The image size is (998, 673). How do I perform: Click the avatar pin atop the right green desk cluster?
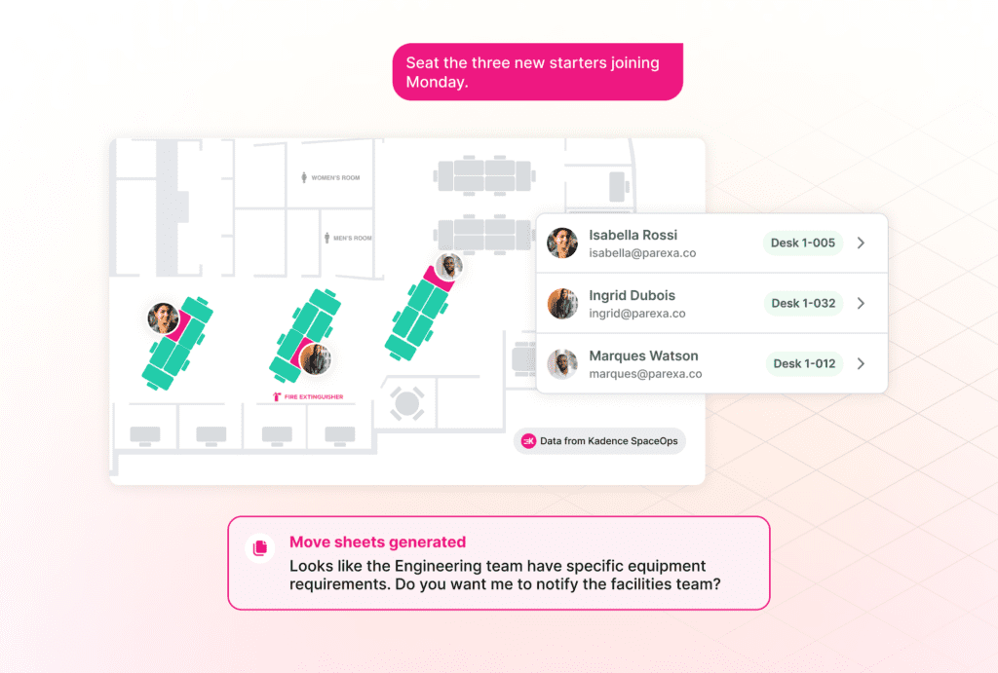[x=448, y=265]
